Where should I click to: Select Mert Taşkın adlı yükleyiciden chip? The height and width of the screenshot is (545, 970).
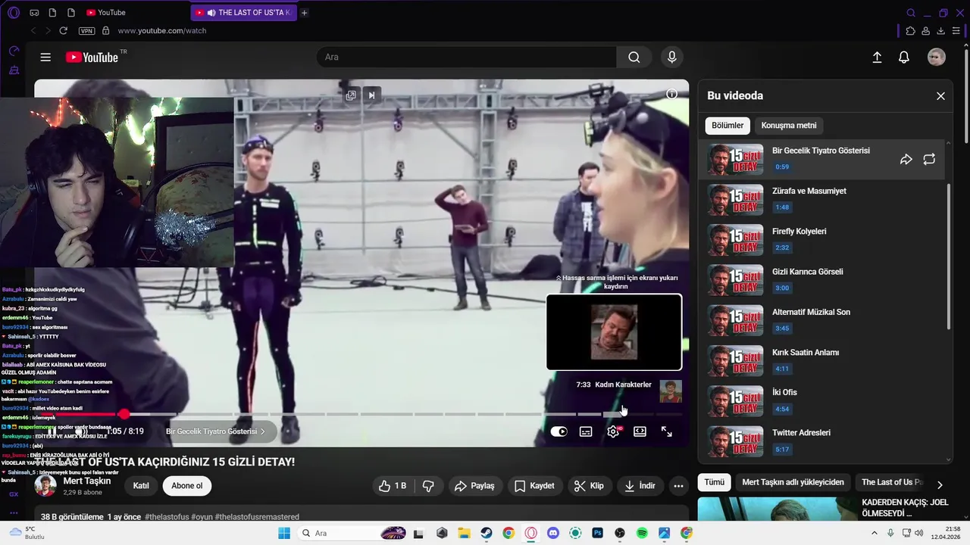tap(793, 482)
